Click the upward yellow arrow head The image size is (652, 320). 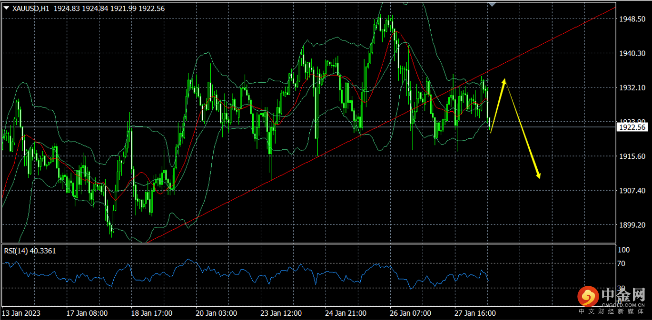coord(504,82)
